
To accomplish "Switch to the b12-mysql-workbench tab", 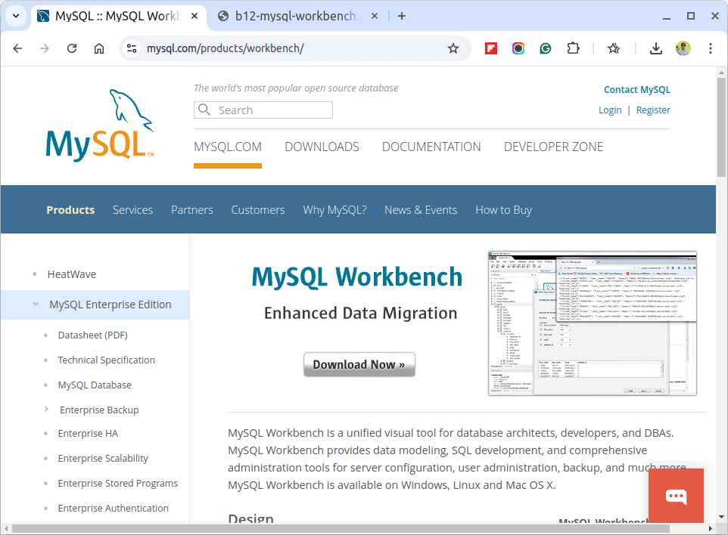I will pyautogui.click(x=297, y=16).
